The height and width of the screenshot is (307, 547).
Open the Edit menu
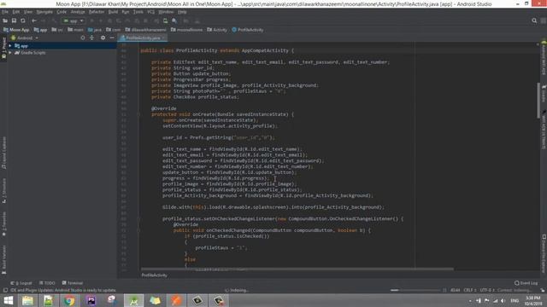(16, 12)
